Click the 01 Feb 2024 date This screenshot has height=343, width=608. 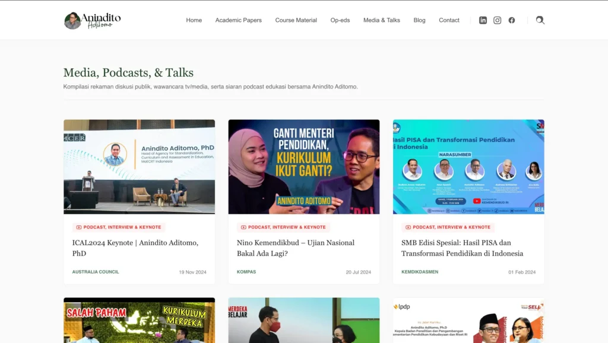(522, 272)
